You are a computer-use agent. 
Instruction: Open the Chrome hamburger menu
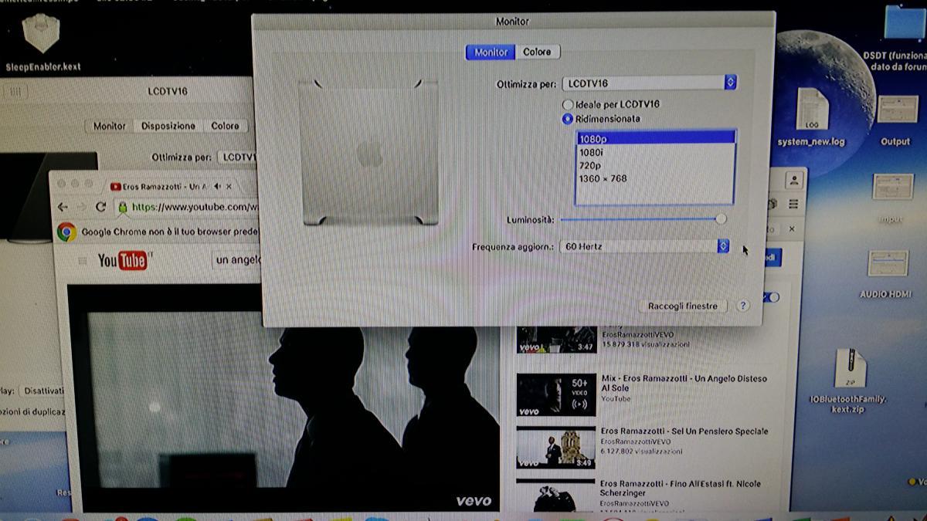click(793, 204)
